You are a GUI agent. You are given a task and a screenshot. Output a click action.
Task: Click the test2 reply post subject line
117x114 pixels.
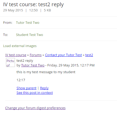tap(25, 61)
